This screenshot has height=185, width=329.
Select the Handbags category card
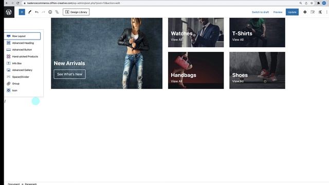[x=196, y=70]
